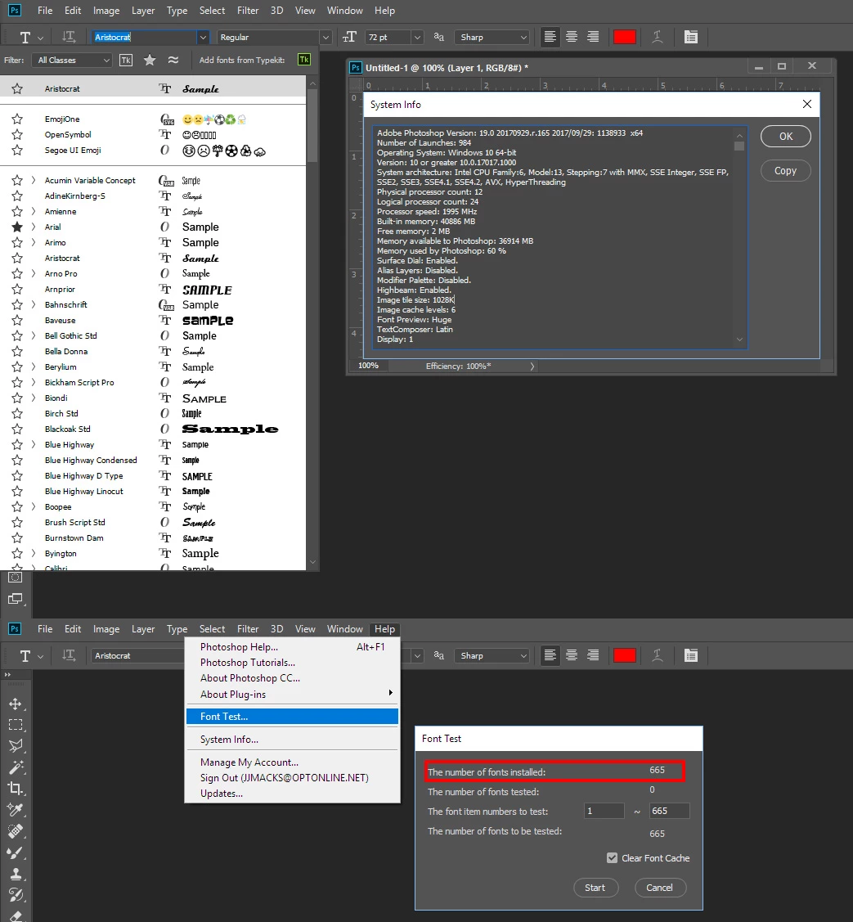Show only favorite fonts with star filter
Image resolution: width=853 pixels, height=922 pixels.
click(x=150, y=60)
